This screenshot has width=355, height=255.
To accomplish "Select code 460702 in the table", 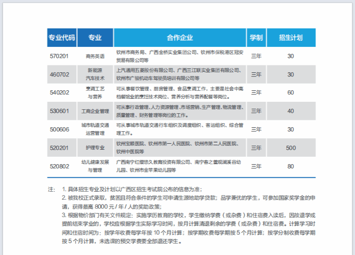I will (x=59, y=74).
